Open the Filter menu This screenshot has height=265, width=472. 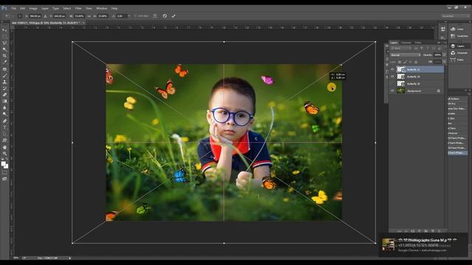click(x=78, y=8)
